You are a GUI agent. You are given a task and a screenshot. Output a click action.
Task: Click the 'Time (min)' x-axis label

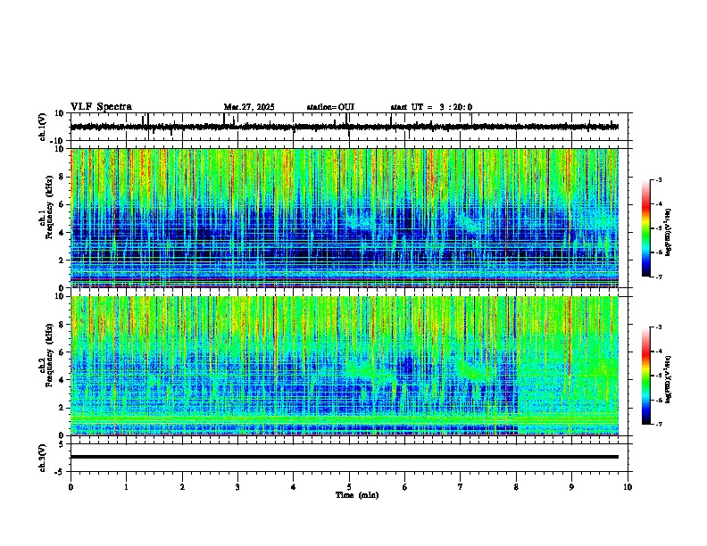point(357,495)
